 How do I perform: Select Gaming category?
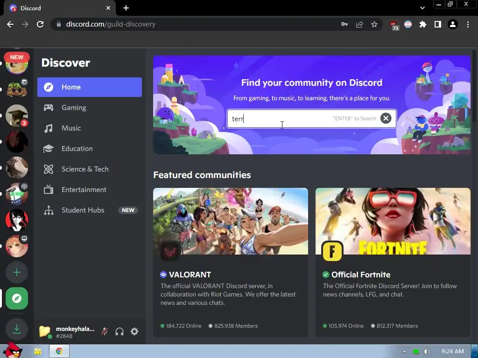90,108
